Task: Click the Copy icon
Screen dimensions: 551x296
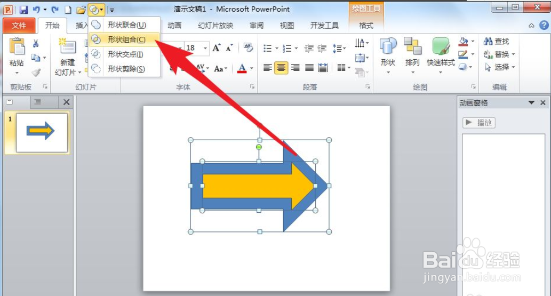Action: [36, 58]
